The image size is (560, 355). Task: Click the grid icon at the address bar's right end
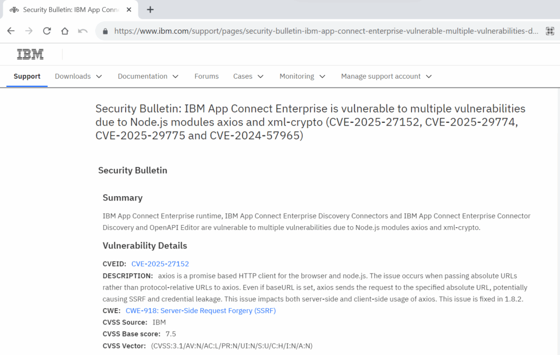click(x=550, y=31)
